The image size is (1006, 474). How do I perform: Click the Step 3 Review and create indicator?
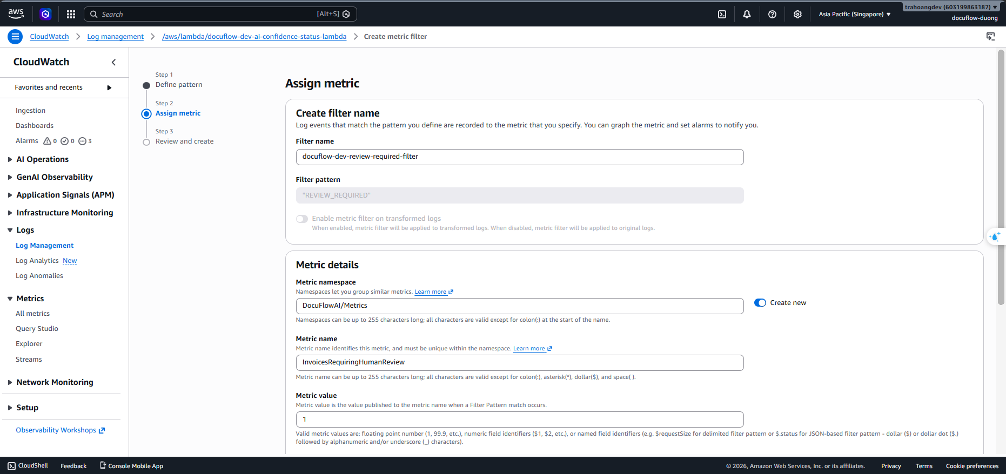click(146, 142)
